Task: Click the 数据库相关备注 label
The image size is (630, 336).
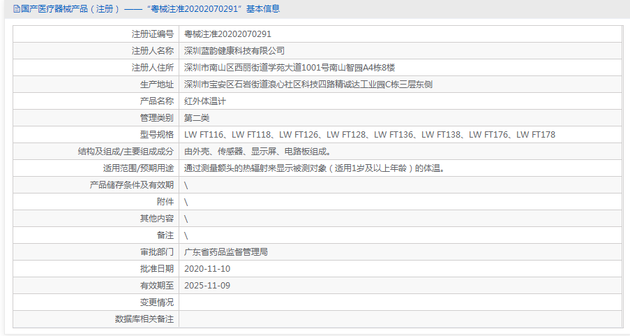Action: pyautogui.click(x=144, y=319)
